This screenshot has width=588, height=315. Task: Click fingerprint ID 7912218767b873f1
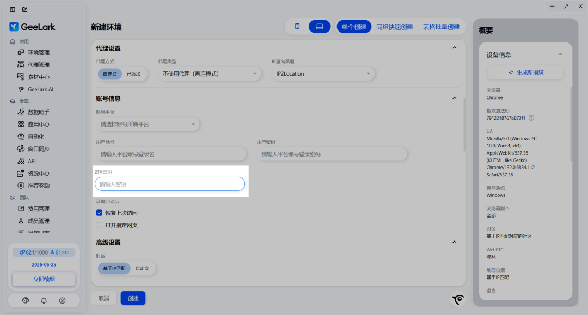pos(505,118)
